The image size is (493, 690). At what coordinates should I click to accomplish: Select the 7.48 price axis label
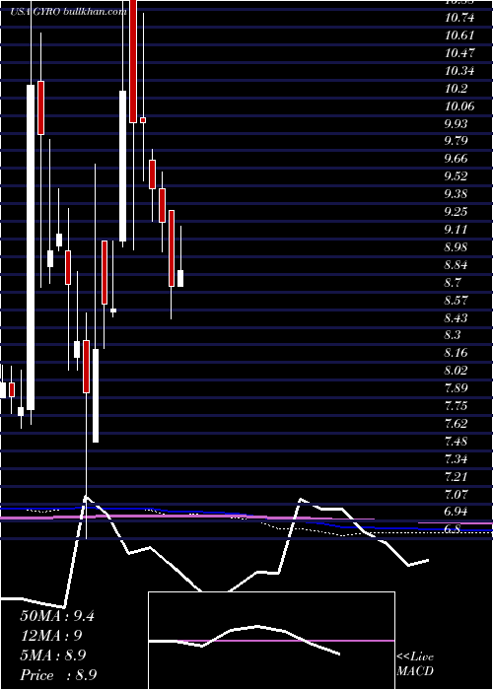point(456,442)
